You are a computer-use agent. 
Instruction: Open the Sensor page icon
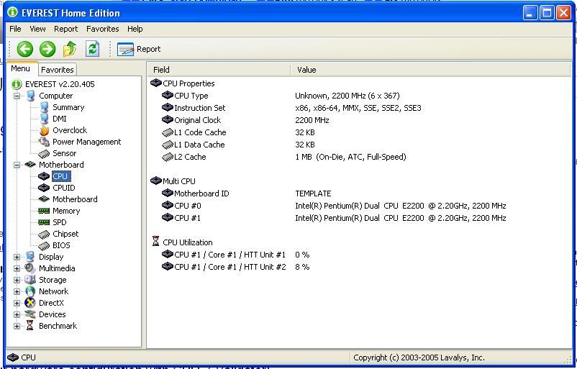[44, 153]
